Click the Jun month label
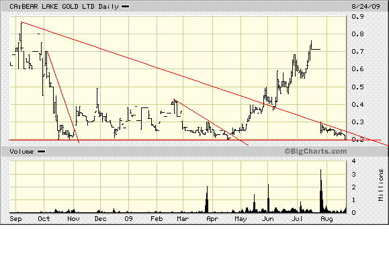 [267, 219]
